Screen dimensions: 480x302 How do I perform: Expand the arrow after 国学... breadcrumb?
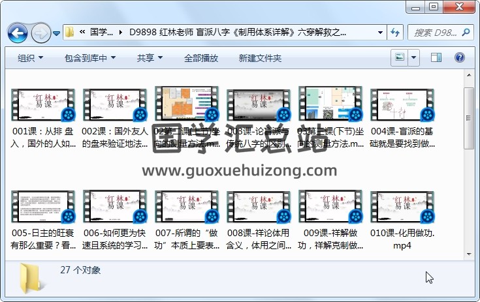click(x=121, y=32)
